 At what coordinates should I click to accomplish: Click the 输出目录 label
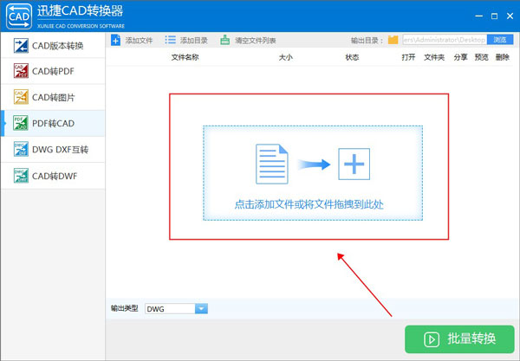[x=367, y=41]
